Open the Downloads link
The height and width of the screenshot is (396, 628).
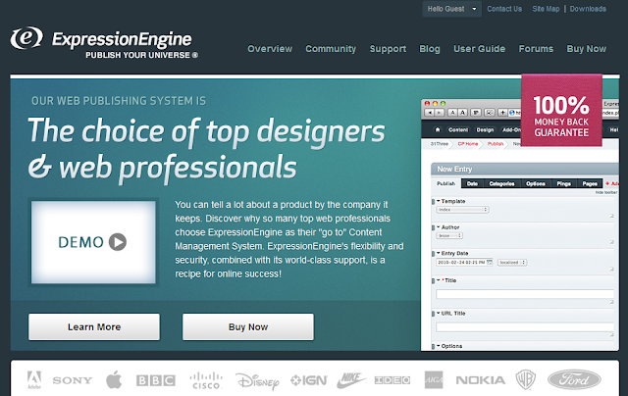[588, 9]
